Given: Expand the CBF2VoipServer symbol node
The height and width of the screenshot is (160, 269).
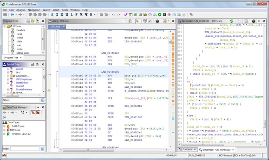Looking at the screenshot, I should coord(8,79).
